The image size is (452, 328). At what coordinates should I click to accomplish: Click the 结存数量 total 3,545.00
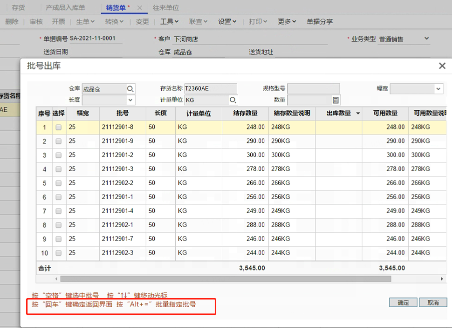tap(252, 268)
